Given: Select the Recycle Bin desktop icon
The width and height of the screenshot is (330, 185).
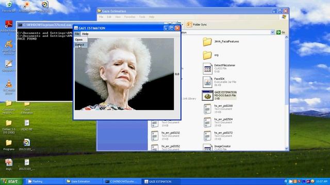Looking at the screenshot, I should click(x=9, y=7).
